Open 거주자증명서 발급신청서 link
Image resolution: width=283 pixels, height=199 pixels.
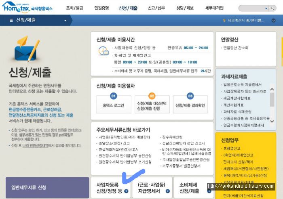click(x=181, y=166)
